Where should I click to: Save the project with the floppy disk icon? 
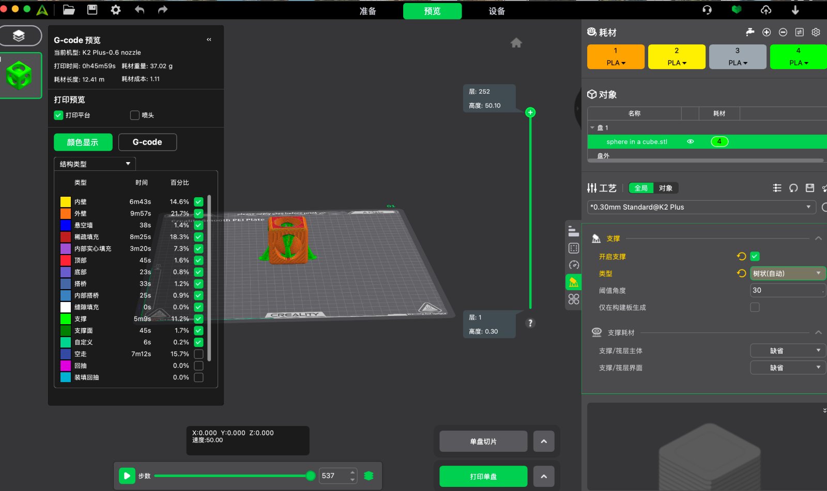coord(92,10)
